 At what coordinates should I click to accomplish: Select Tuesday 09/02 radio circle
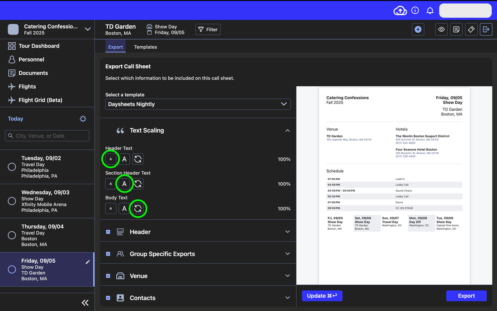(12, 167)
